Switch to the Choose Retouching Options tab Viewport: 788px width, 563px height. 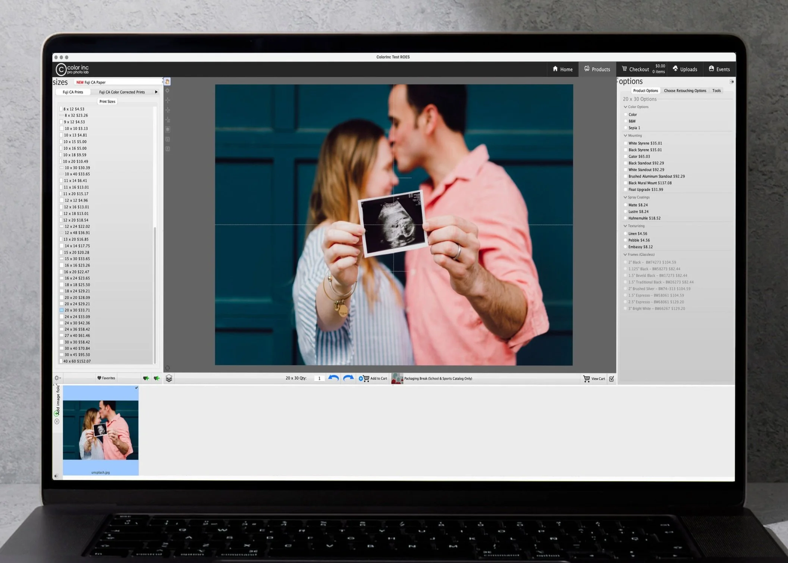[x=685, y=90]
